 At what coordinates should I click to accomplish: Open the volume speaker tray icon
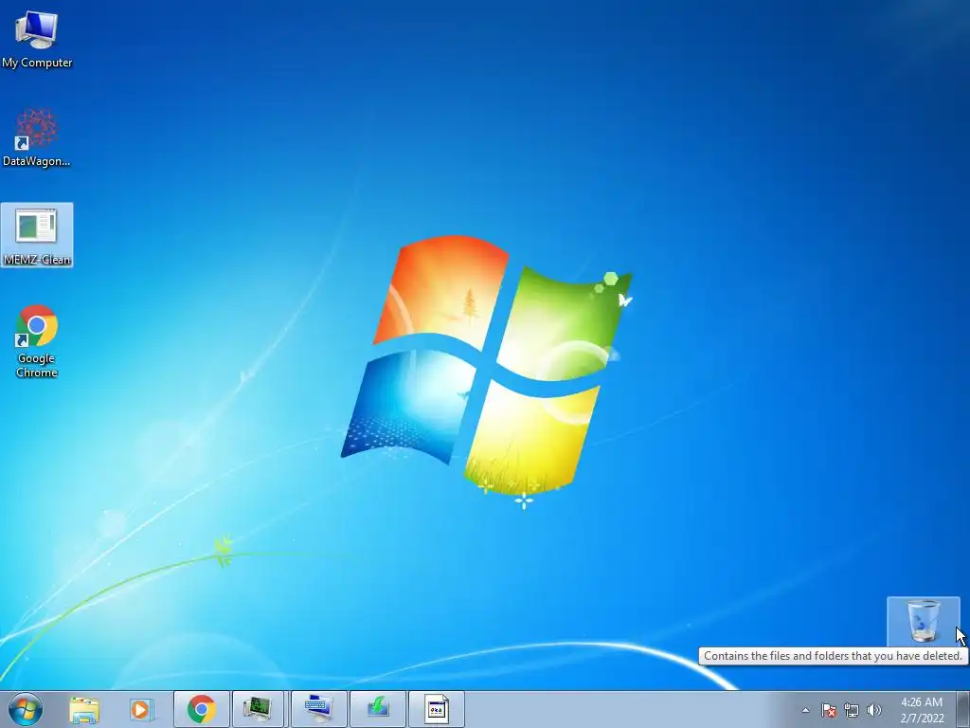coord(874,710)
